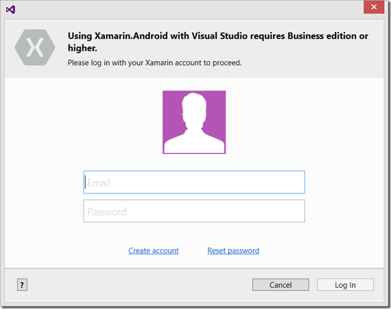Image resolution: width=391 pixels, height=309 pixels.
Task: Click the Xamarin hexagon logo
Action: pyautogui.click(x=35, y=47)
